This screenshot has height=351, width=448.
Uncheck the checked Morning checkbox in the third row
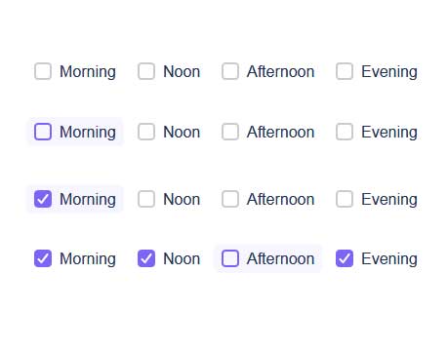coord(43,199)
